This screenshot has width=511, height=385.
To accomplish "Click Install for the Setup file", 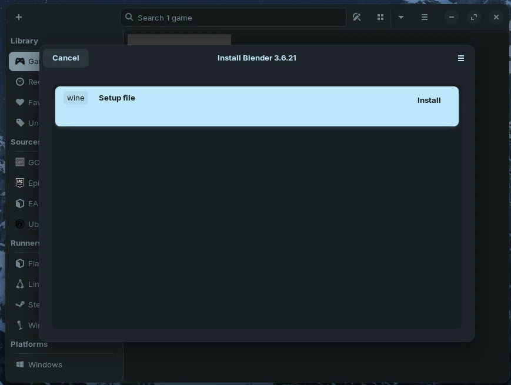I will point(429,101).
